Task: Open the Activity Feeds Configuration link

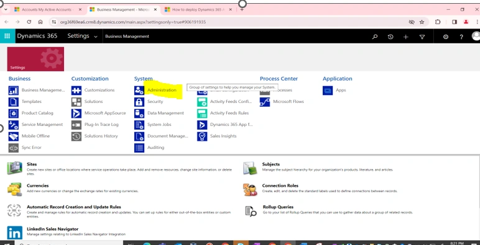Action: pos(231,102)
